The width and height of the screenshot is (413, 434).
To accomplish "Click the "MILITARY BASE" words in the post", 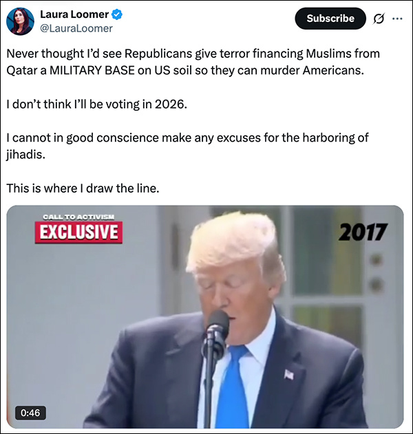I will pyautogui.click(x=92, y=70).
